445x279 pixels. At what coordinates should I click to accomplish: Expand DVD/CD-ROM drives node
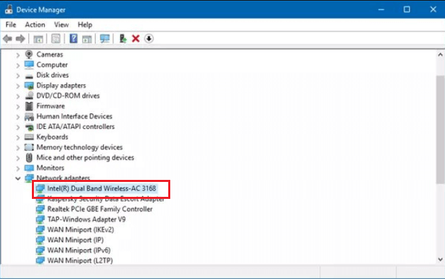coord(18,96)
